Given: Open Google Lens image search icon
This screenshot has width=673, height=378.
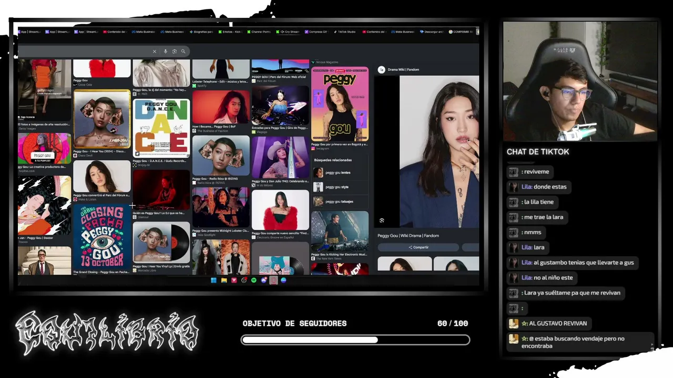Looking at the screenshot, I should click(x=175, y=51).
